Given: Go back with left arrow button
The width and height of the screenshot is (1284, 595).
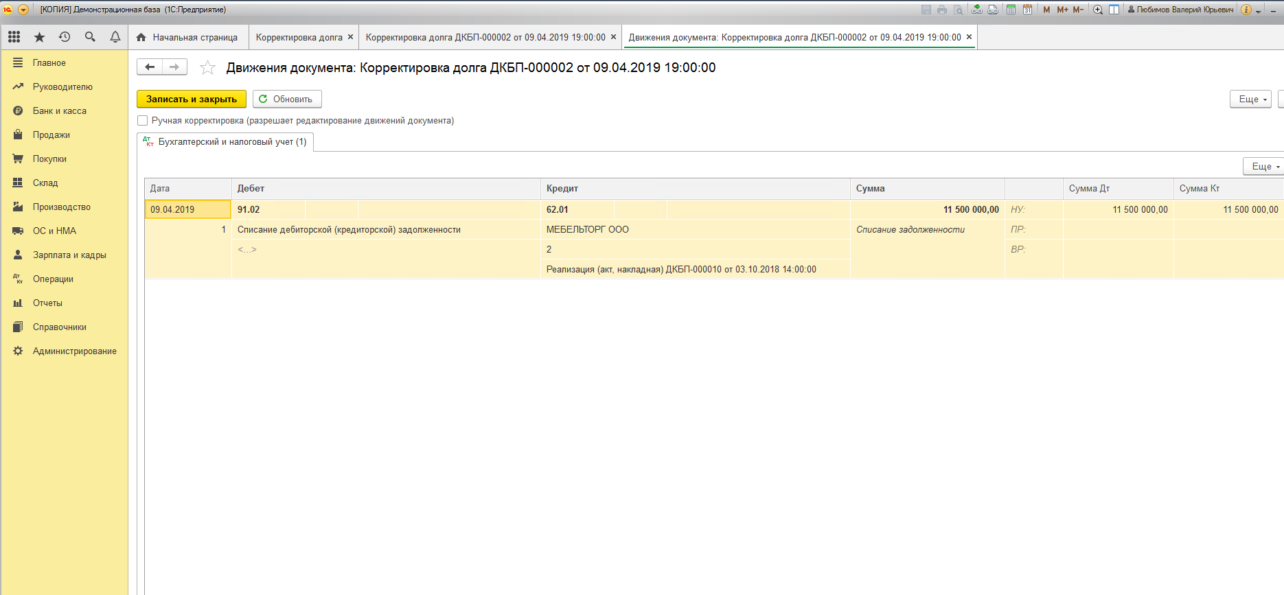Looking at the screenshot, I should click(150, 67).
